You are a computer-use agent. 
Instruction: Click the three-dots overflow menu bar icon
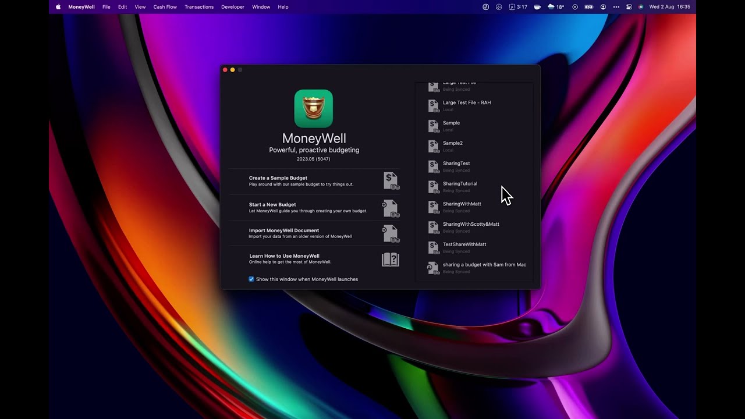click(616, 7)
